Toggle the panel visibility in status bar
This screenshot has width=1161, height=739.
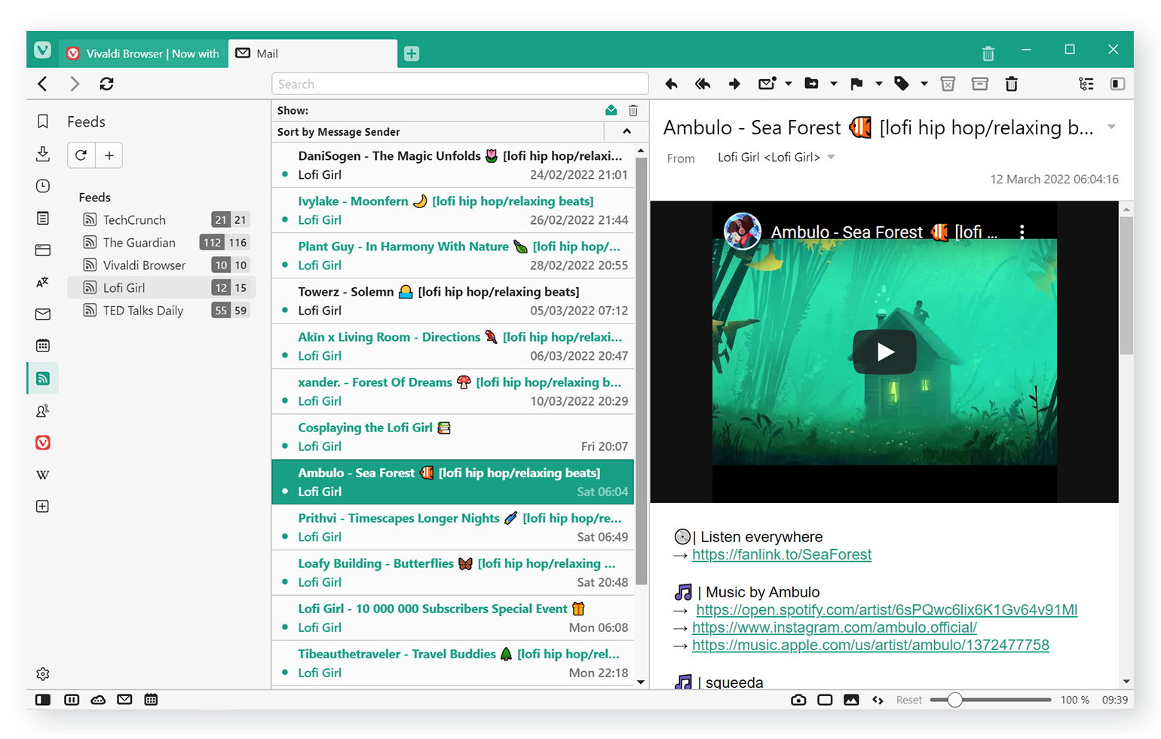pos(43,700)
